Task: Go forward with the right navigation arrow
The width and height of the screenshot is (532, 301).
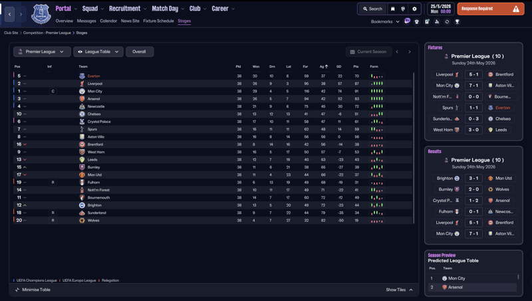Action: point(21,14)
